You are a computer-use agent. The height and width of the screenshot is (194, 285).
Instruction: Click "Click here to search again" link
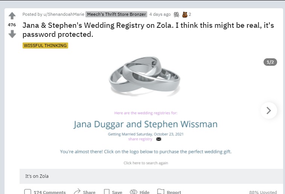(146, 163)
